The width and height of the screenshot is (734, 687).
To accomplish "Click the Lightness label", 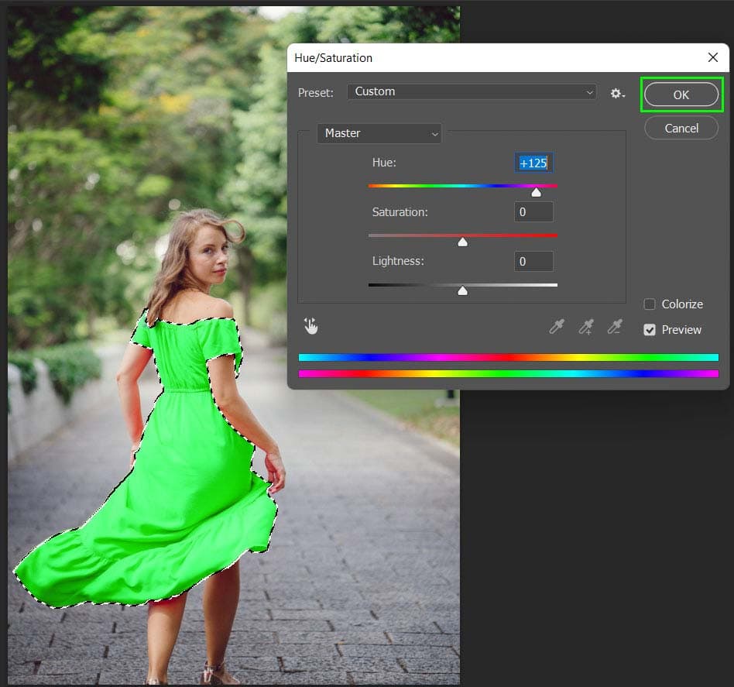I will click(x=398, y=261).
